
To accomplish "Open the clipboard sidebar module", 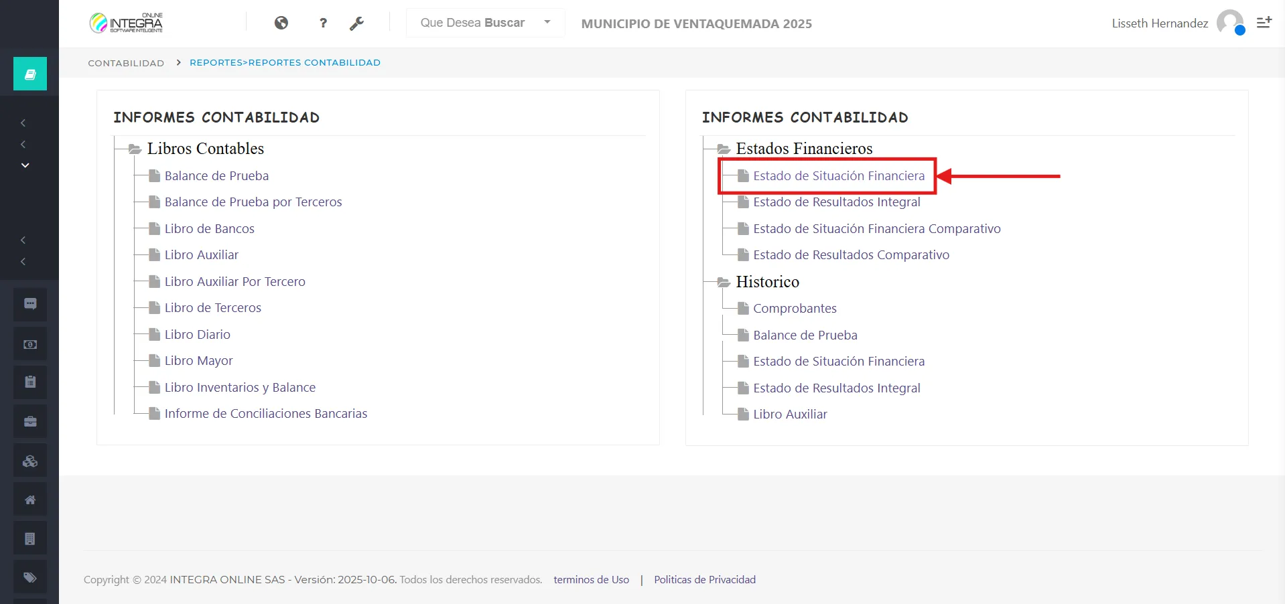I will point(30,382).
